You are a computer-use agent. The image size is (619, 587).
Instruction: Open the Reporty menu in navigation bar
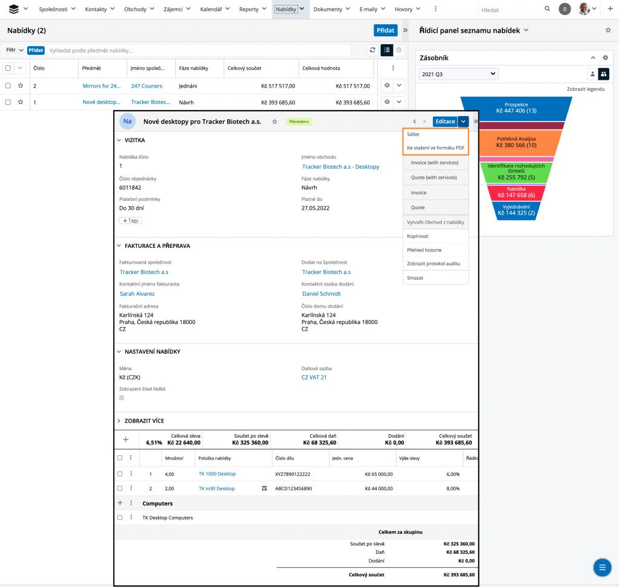(x=252, y=9)
